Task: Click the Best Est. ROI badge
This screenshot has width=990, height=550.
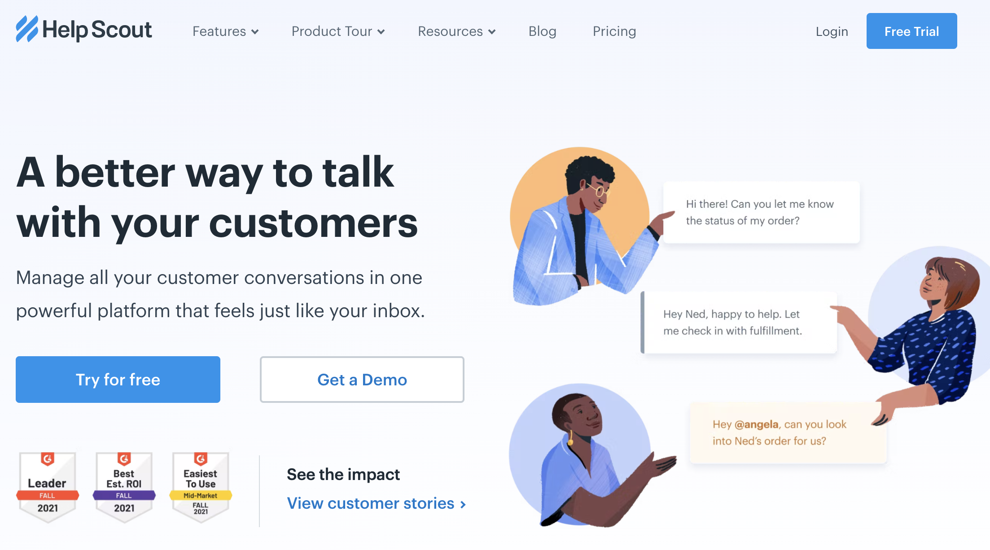Action: pyautogui.click(x=124, y=487)
